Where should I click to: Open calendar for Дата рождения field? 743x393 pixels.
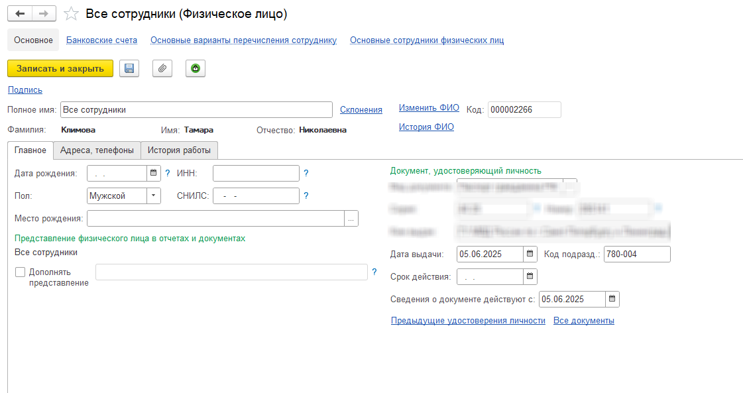(x=154, y=174)
